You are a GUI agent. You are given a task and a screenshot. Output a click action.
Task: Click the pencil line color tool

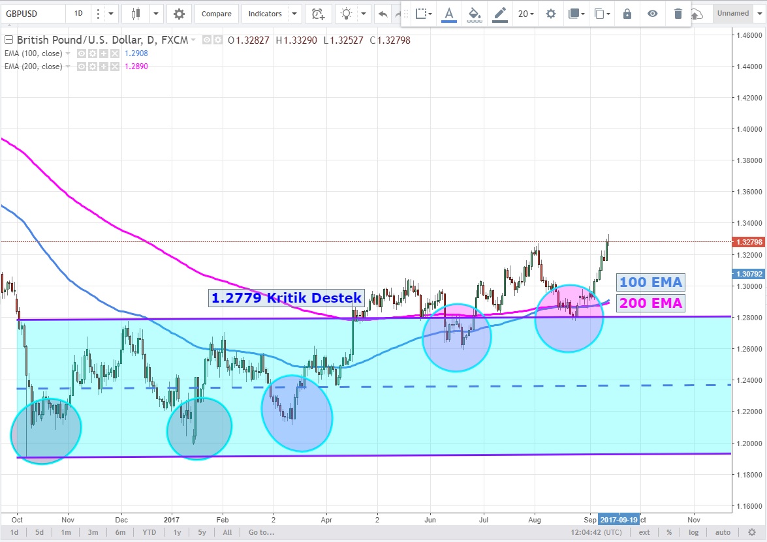[x=500, y=14]
